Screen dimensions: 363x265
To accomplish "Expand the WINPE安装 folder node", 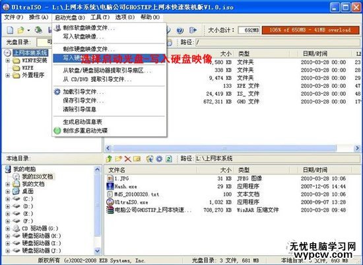I will pos(8,61).
